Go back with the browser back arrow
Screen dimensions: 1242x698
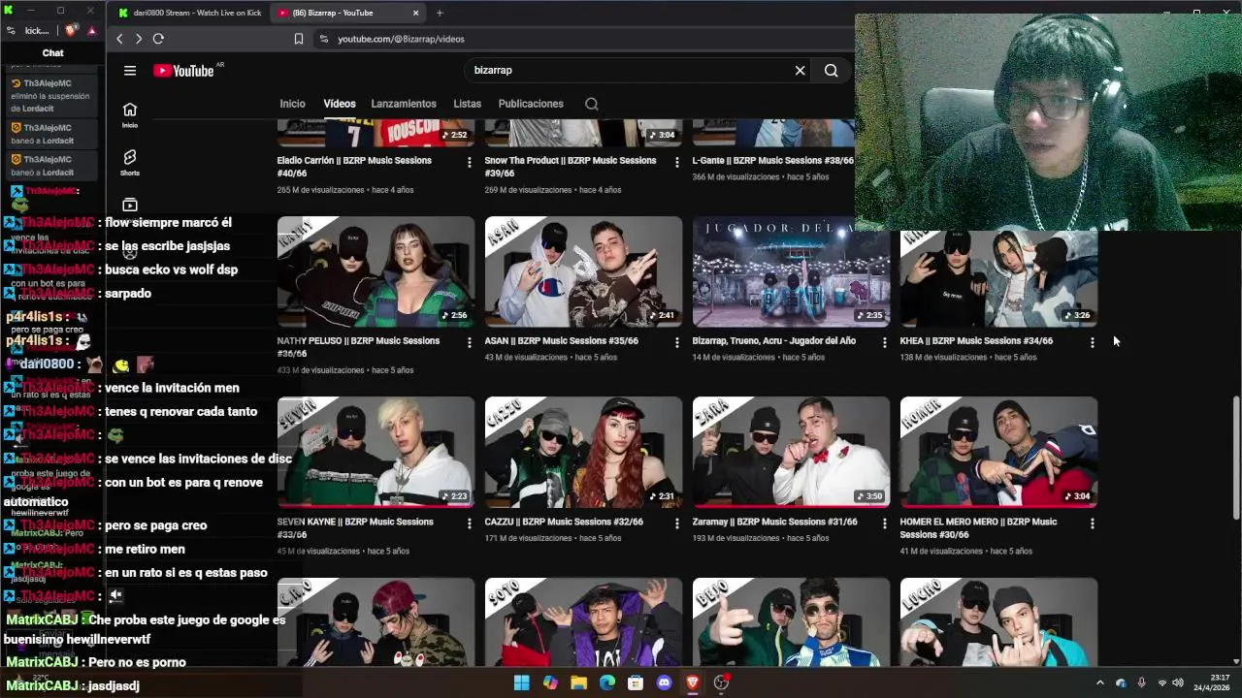pos(119,39)
